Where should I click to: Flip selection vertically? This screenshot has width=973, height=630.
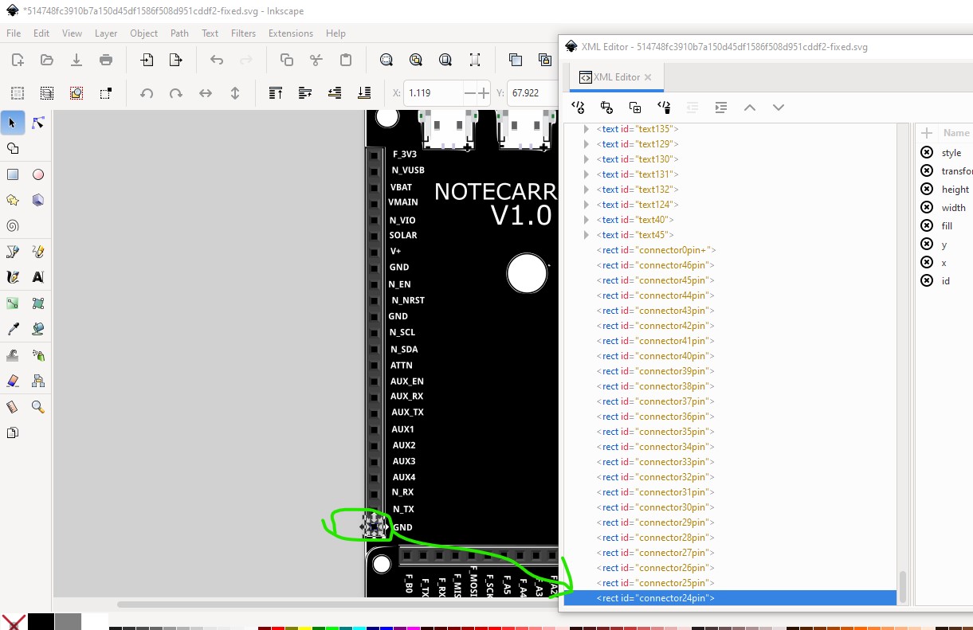[x=235, y=93]
